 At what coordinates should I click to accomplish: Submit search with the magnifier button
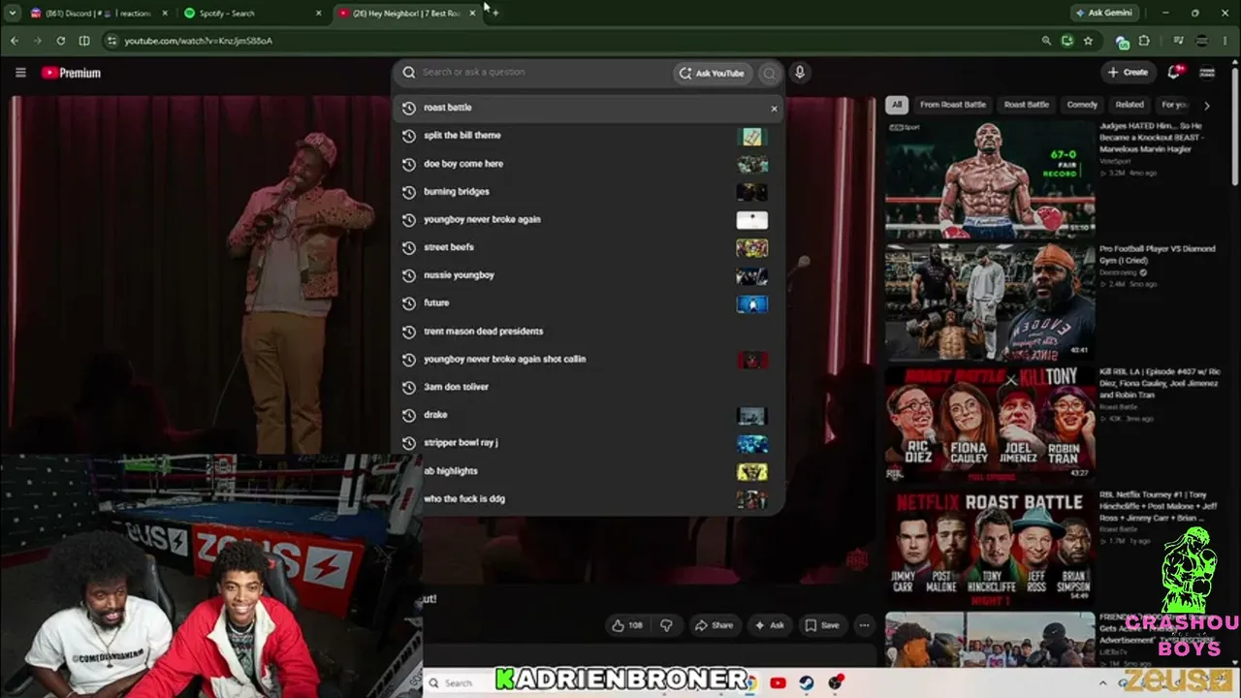coord(769,73)
